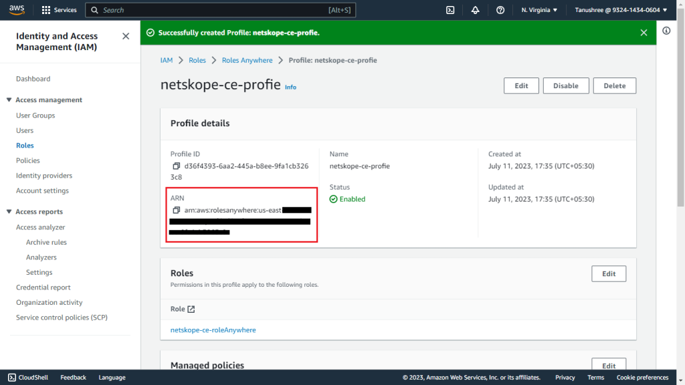The image size is (685, 385).
Task: Click the Delete profile button
Action: click(x=615, y=86)
